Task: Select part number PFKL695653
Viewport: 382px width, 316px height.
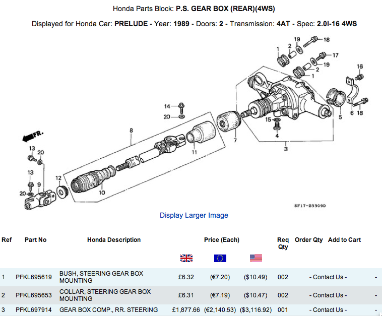Action: pyautogui.click(x=34, y=295)
